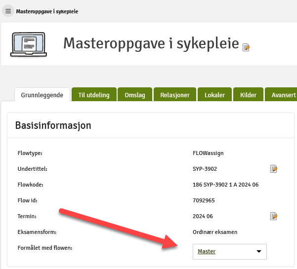Image resolution: width=297 pixels, height=269 pixels.
Task: Click the Flowkode value 186 SYP-3902
Action: coord(225,185)
